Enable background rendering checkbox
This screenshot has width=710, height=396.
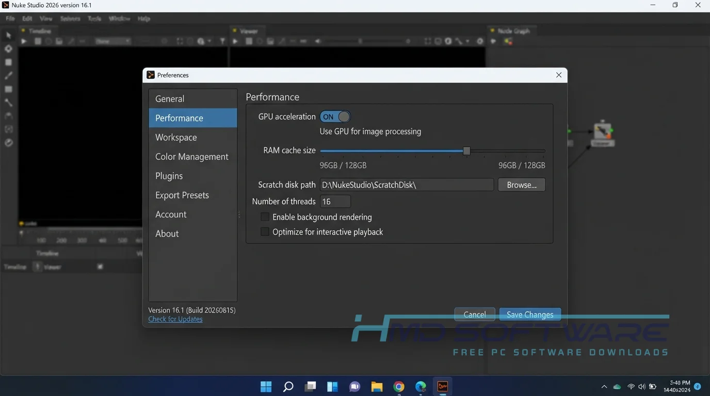(x=265, y=217)
